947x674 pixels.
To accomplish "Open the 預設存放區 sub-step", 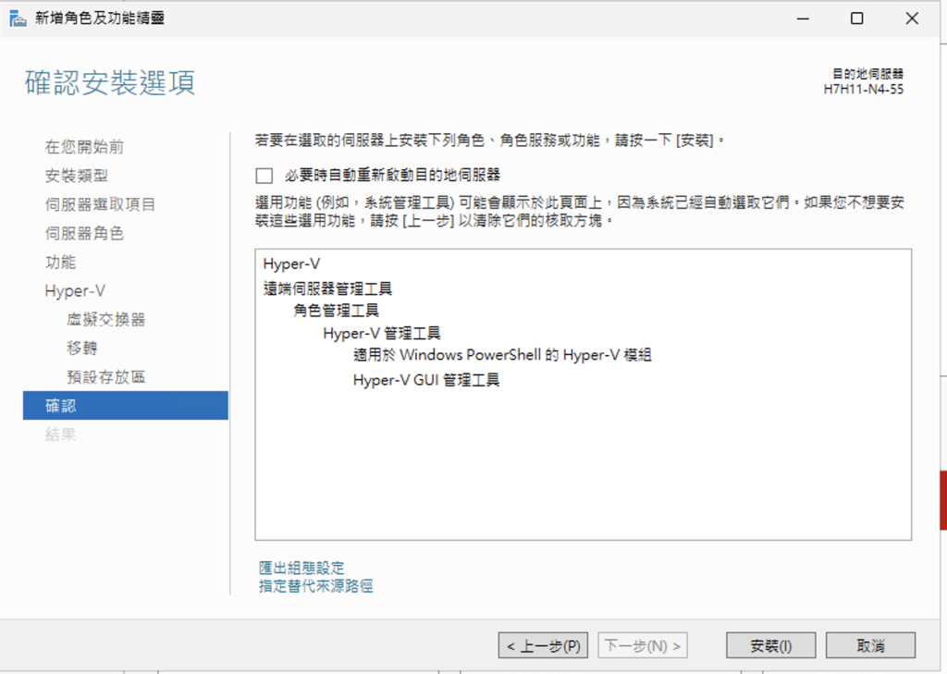I will pyautogui.click(x=105, y=377).
